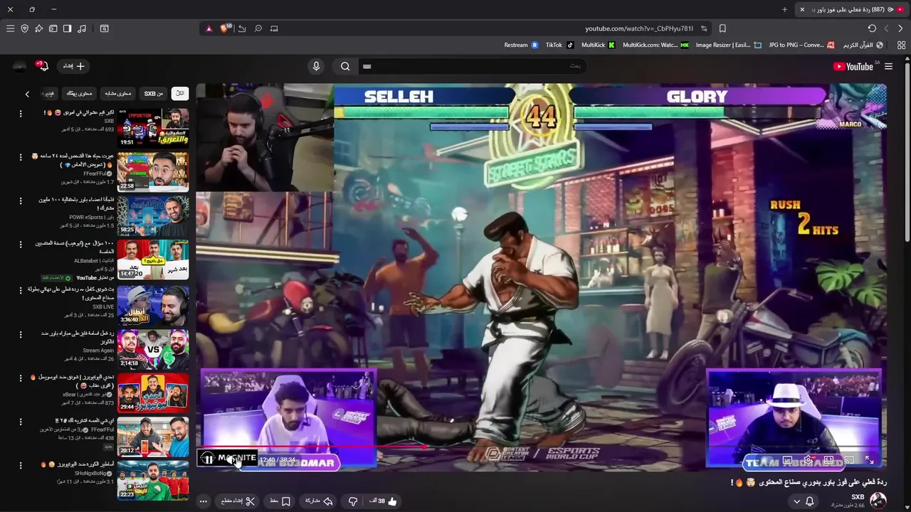
Task: Open the YouTube account avatar menu
Action: point(19,66)
